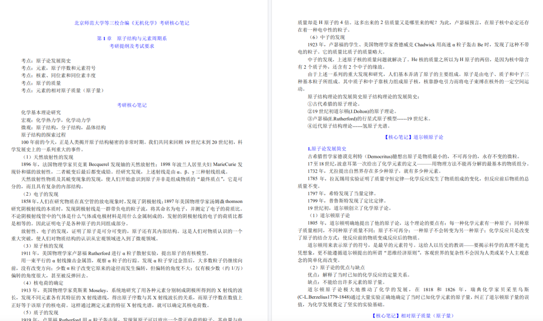The width and height of the screenshot is (543, 321).
Task: Click the centered blue 考研核心笔记 heading
Action: point(132,105)
